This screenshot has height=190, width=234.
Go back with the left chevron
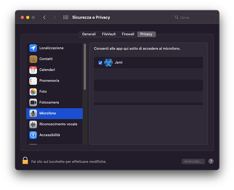[44, 17]
